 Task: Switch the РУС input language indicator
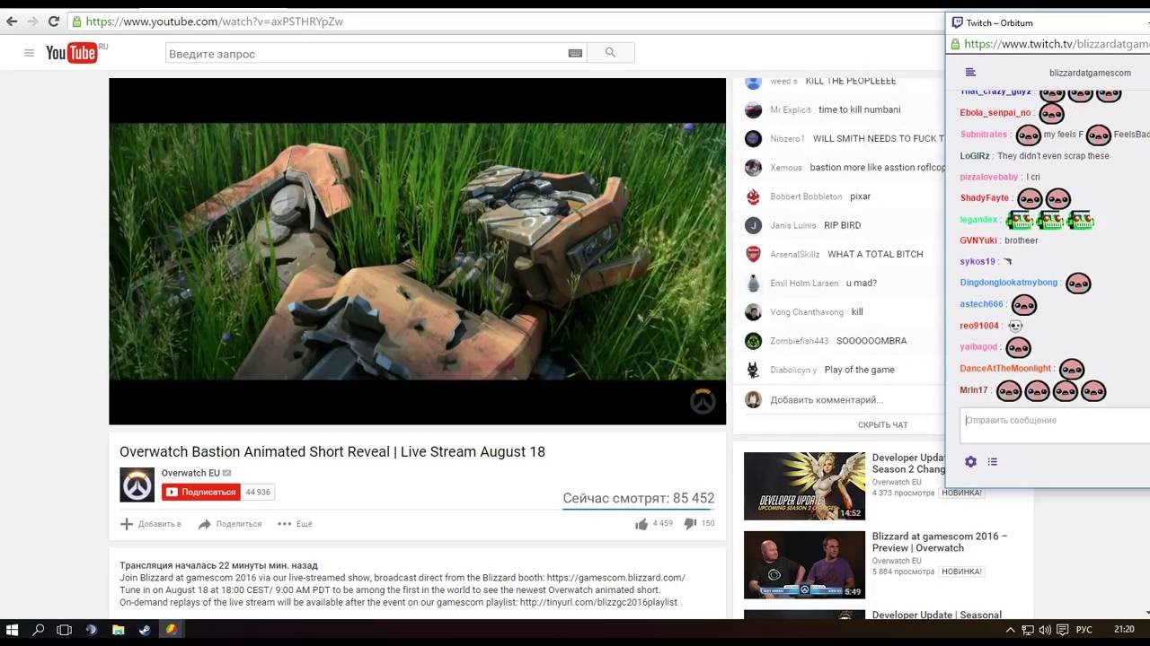pos(1084,630)
